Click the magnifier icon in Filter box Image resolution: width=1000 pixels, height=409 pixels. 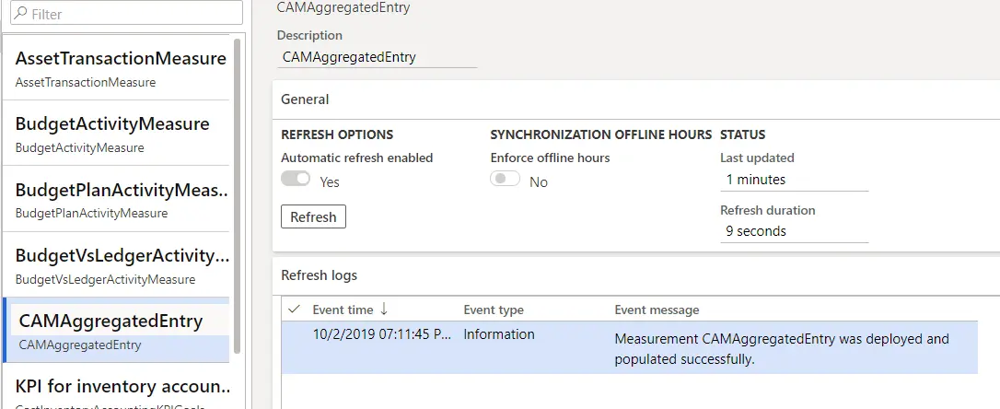[20, 12]
